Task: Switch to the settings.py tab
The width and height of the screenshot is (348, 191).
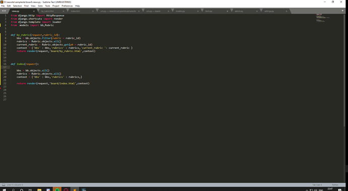Action: coord(269,11)
